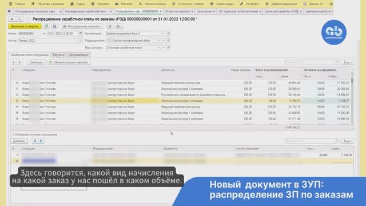Viewport: 366px width, 206px height.
Task: Click the post document icon
Action: [x=46, y=26]
